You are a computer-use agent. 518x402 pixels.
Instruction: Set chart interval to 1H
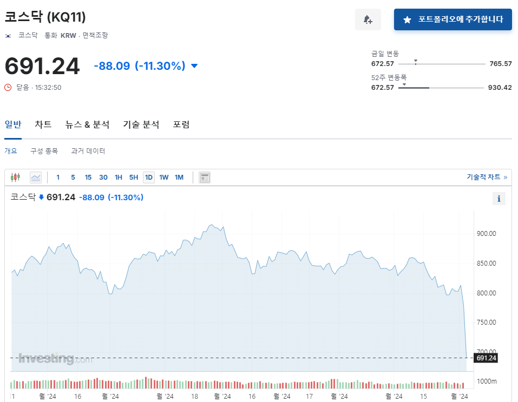click(x=118, y=177)
